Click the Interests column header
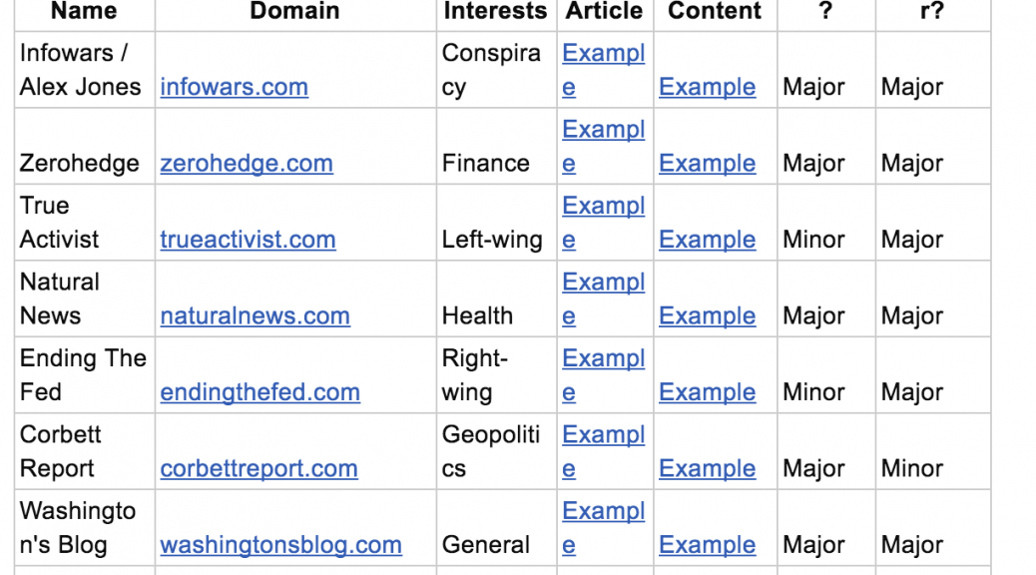This screenshot has width=1036, height=575. (x=495, y=12)
